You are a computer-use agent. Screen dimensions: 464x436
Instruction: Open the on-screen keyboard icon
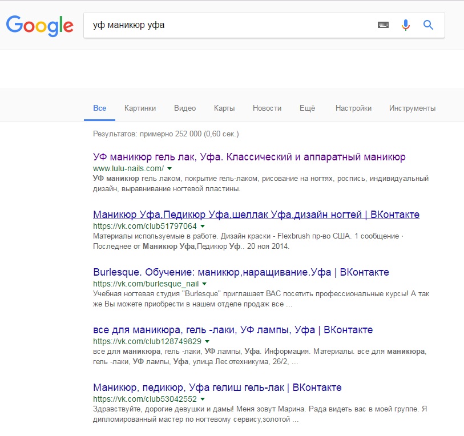tap(383, 25)
